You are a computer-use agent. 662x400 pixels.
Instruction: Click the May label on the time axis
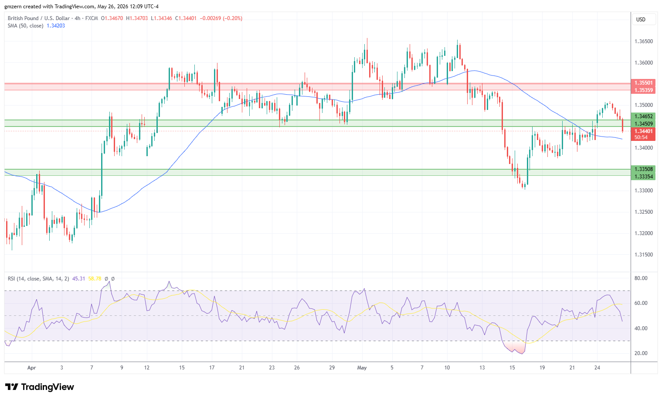(362, 368)
